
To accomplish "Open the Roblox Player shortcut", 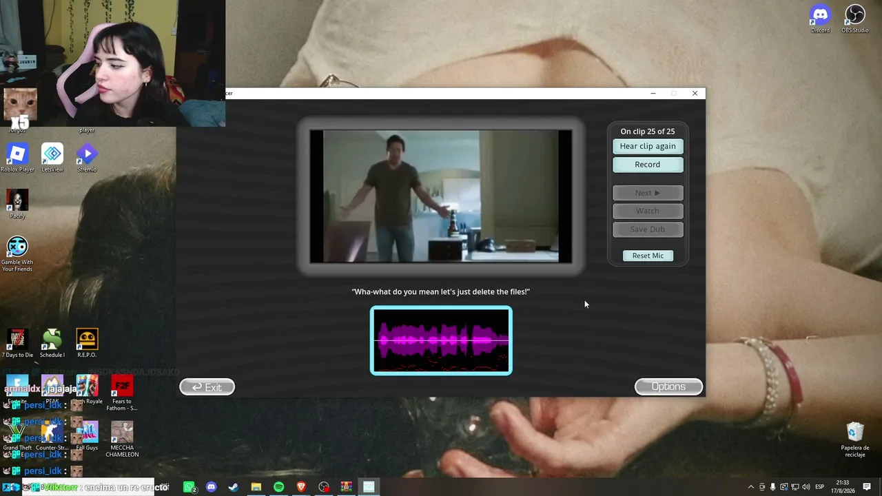I will pos(17,158).
